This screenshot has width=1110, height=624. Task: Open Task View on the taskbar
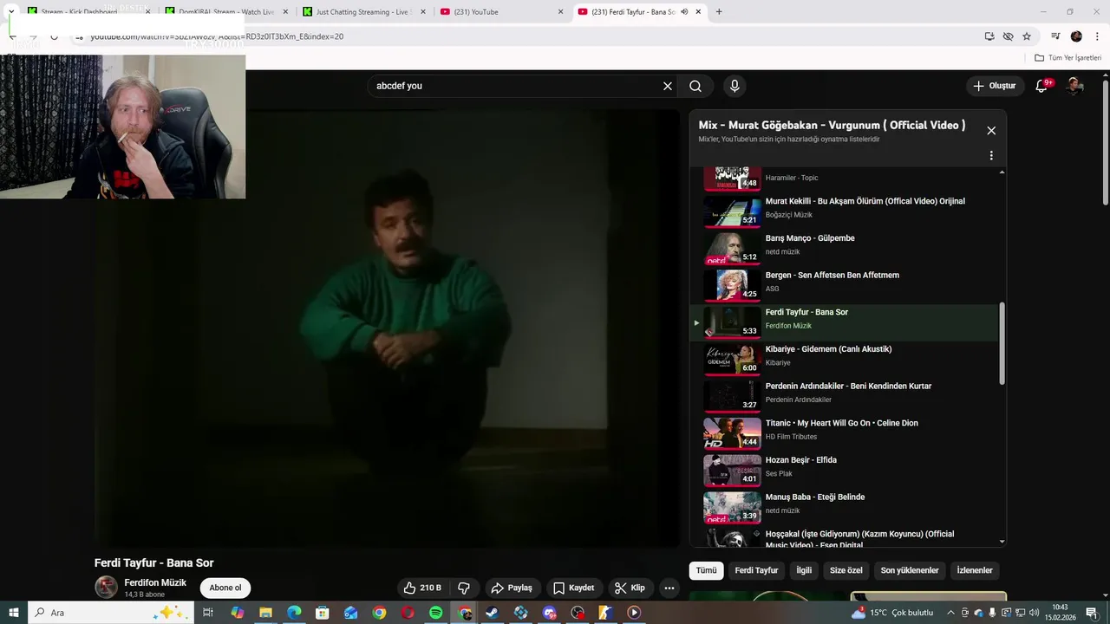[208, 613]
